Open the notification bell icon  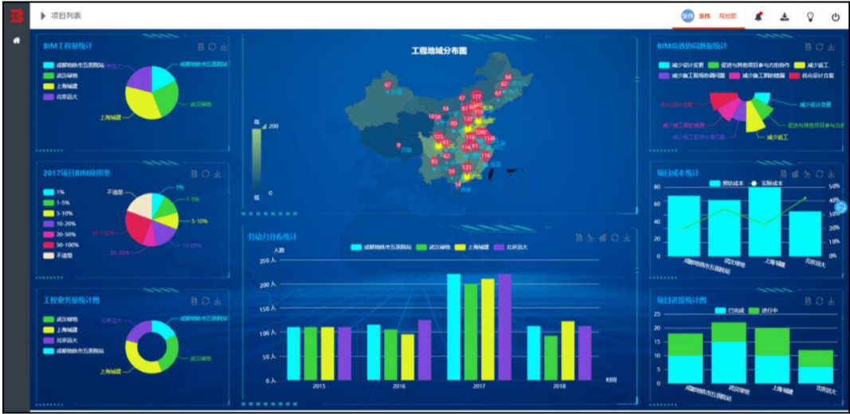759,17
